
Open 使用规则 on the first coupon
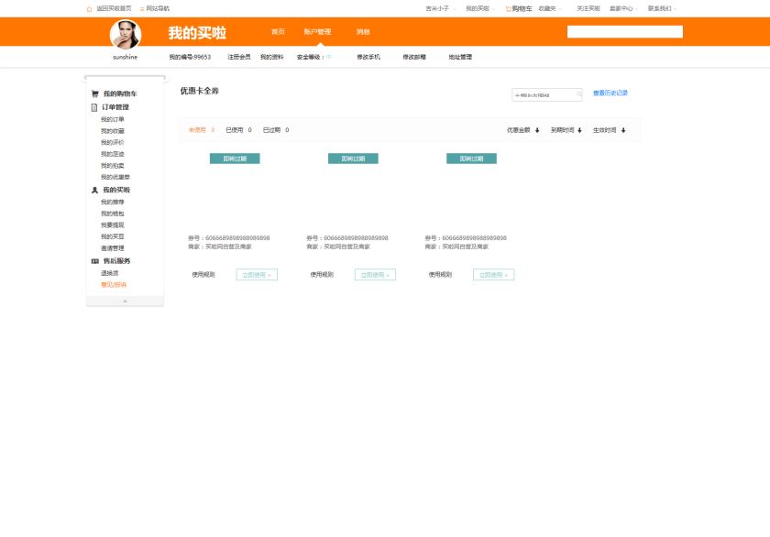click(203, 275)
